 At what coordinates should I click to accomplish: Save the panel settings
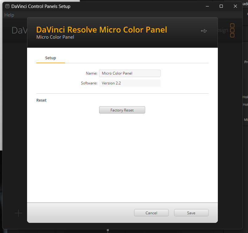(191, 213)
